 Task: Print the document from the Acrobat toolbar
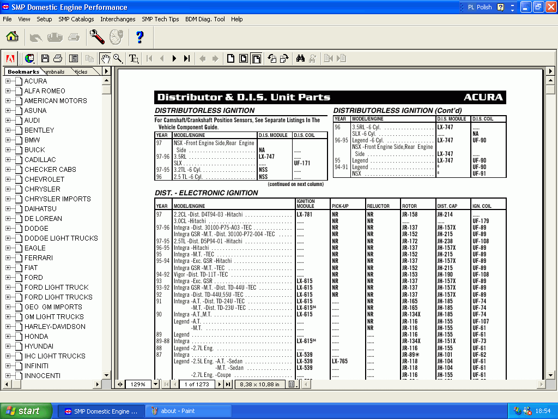point(58,58)
